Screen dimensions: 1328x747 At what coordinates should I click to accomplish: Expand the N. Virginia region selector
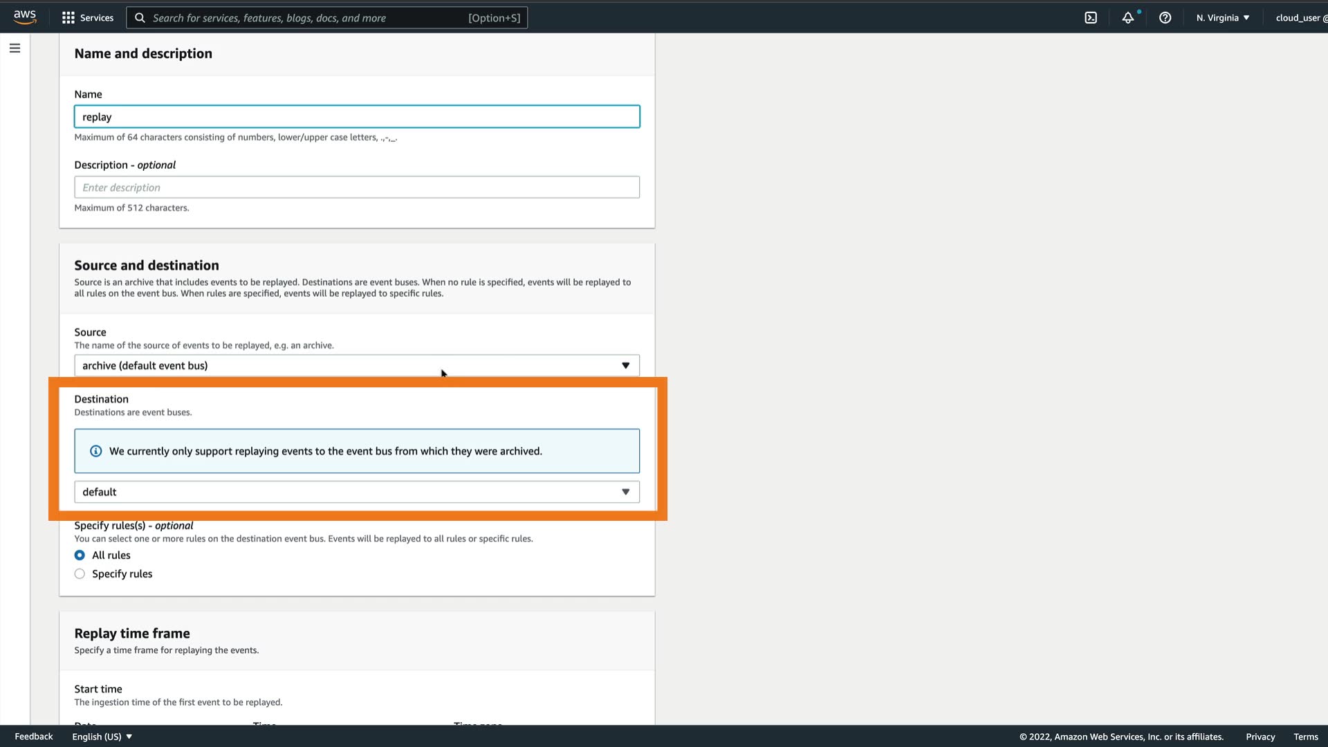(1222, 18)
